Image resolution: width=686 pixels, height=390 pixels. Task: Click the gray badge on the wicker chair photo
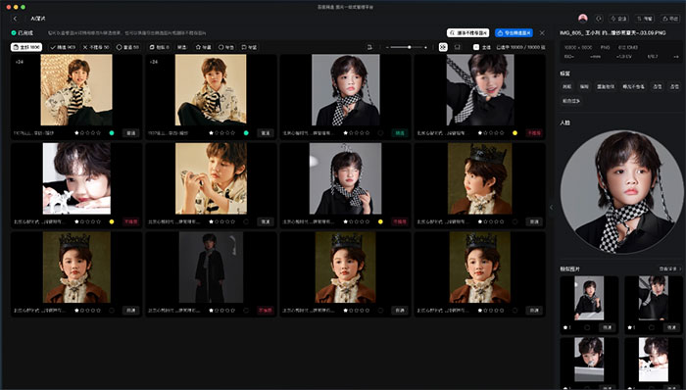click(x=130, y=133)
